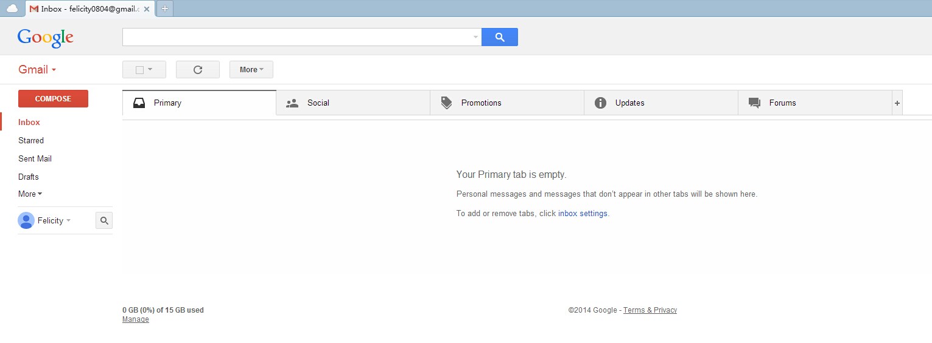Click the blue search magnifier button
The height and width of the screenshot is (343, 932).
(x=499, y=37)
